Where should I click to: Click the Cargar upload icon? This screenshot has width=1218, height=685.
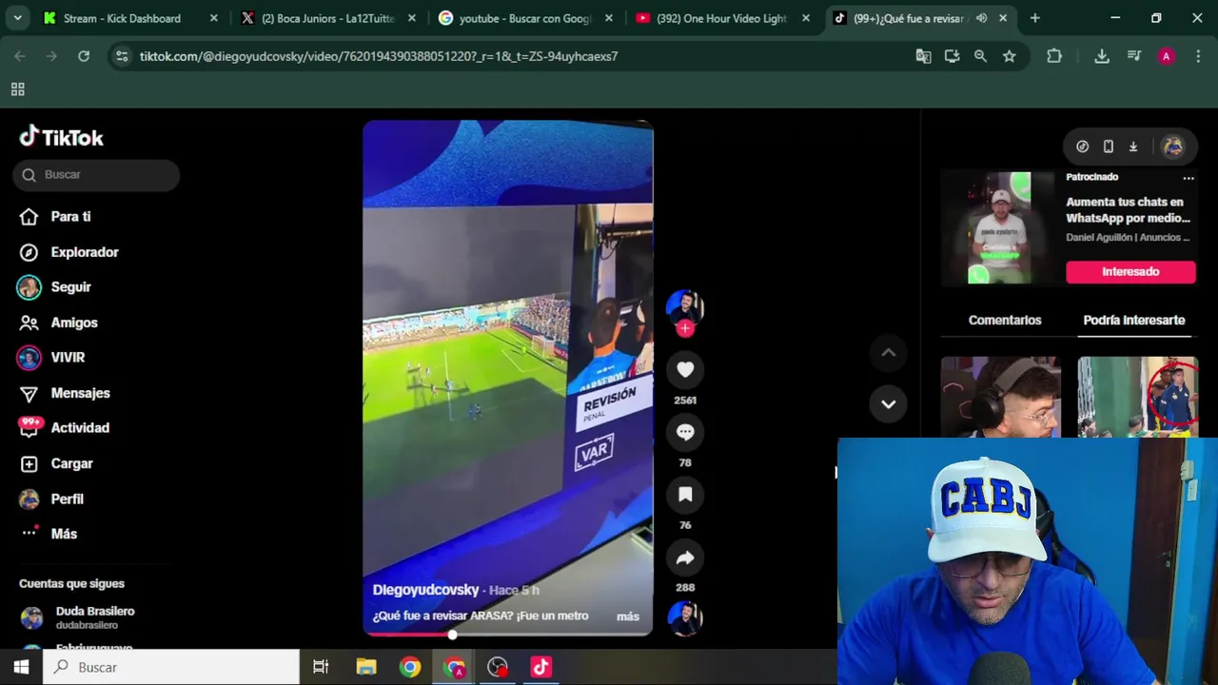pos(29,463)
